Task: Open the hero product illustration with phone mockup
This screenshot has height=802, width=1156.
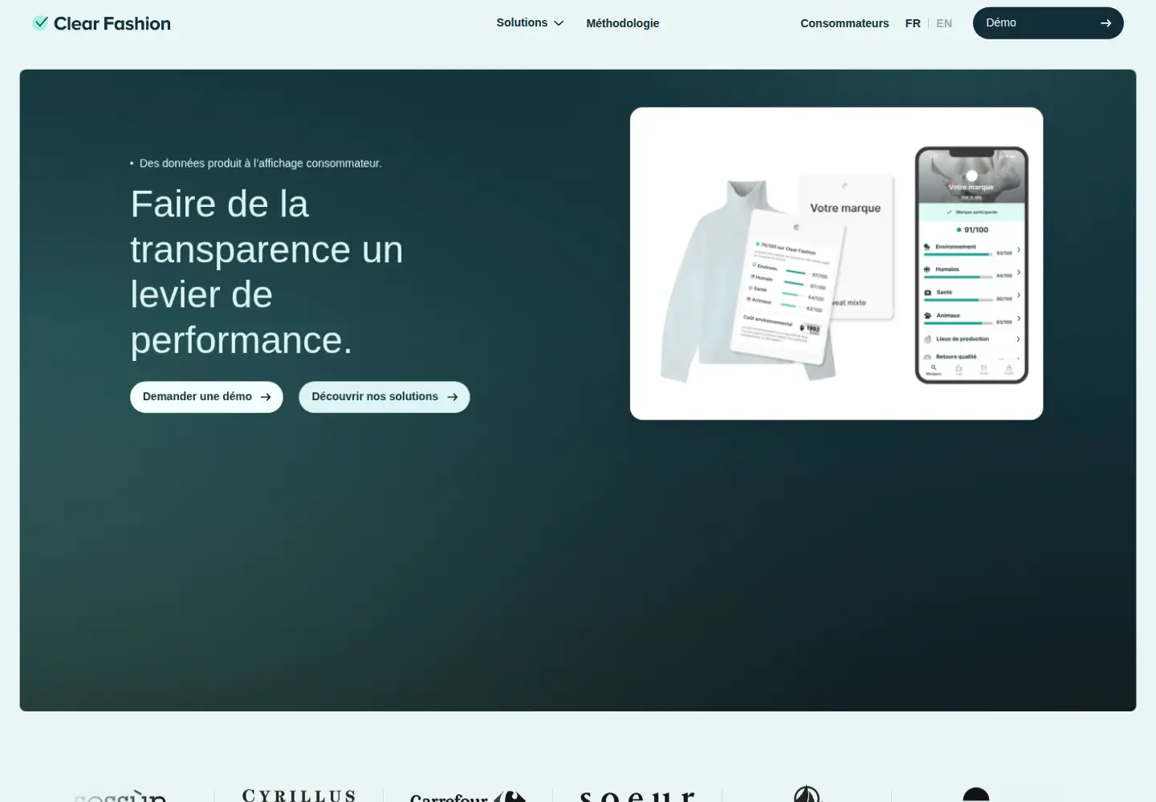Action: 836,264
